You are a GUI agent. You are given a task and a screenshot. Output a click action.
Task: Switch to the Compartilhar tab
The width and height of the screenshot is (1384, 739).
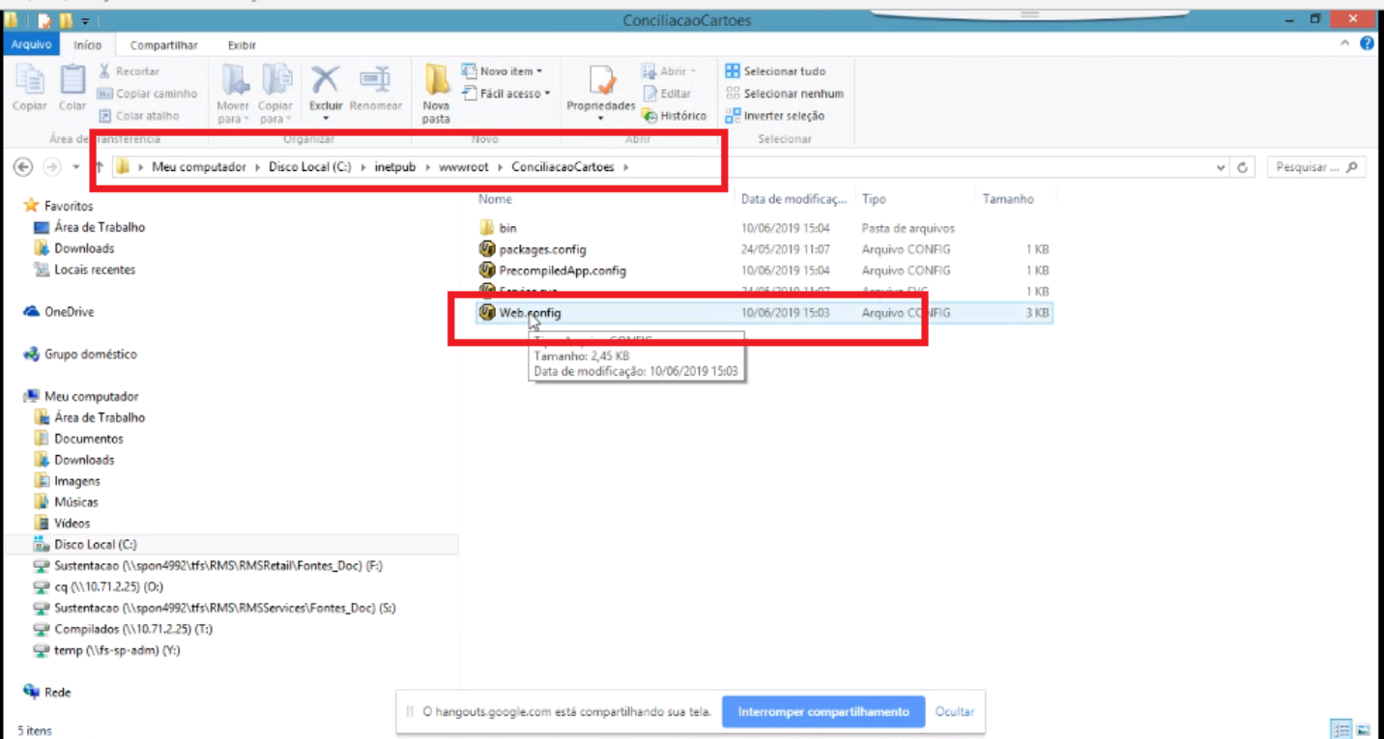164,45
